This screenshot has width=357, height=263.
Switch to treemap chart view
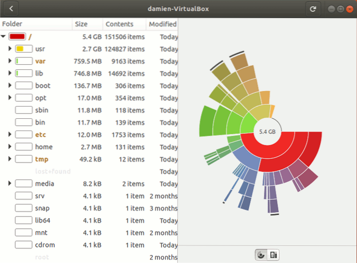(x=274, y=254)
